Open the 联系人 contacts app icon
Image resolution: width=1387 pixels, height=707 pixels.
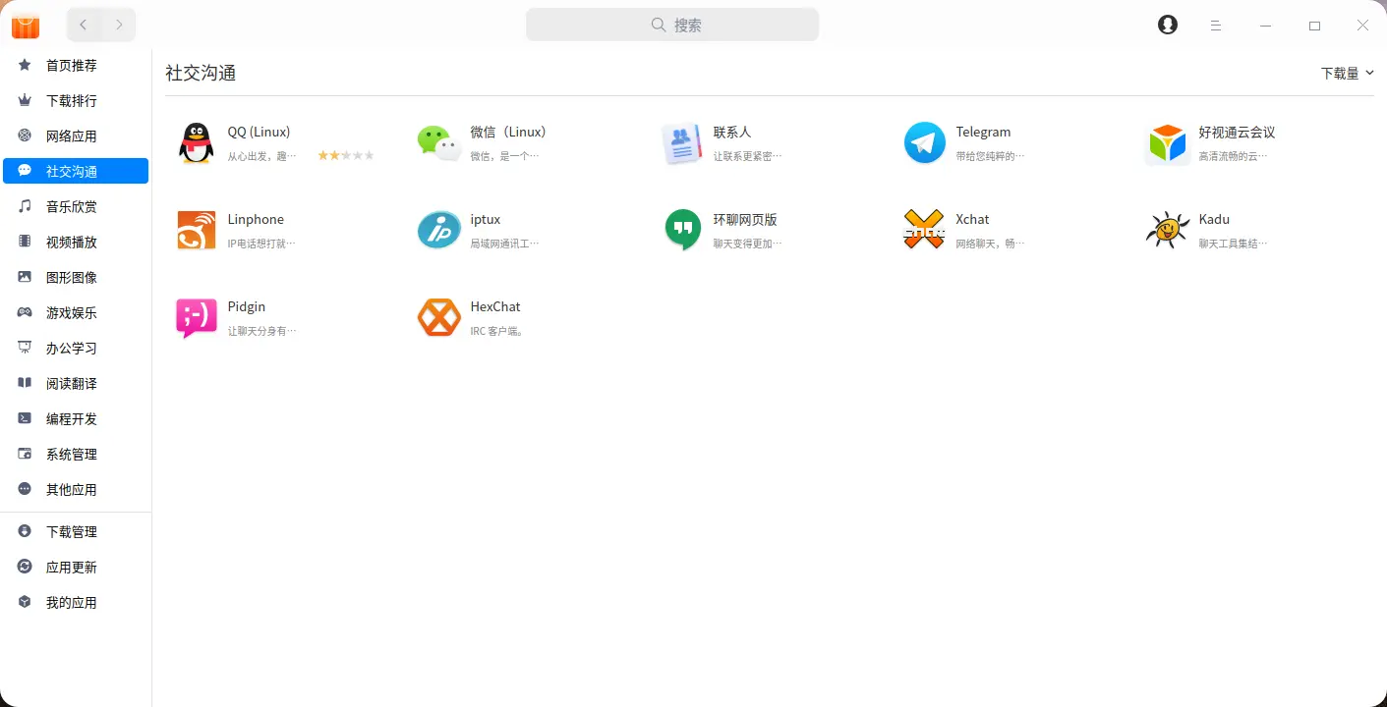[x=682, y=143]
